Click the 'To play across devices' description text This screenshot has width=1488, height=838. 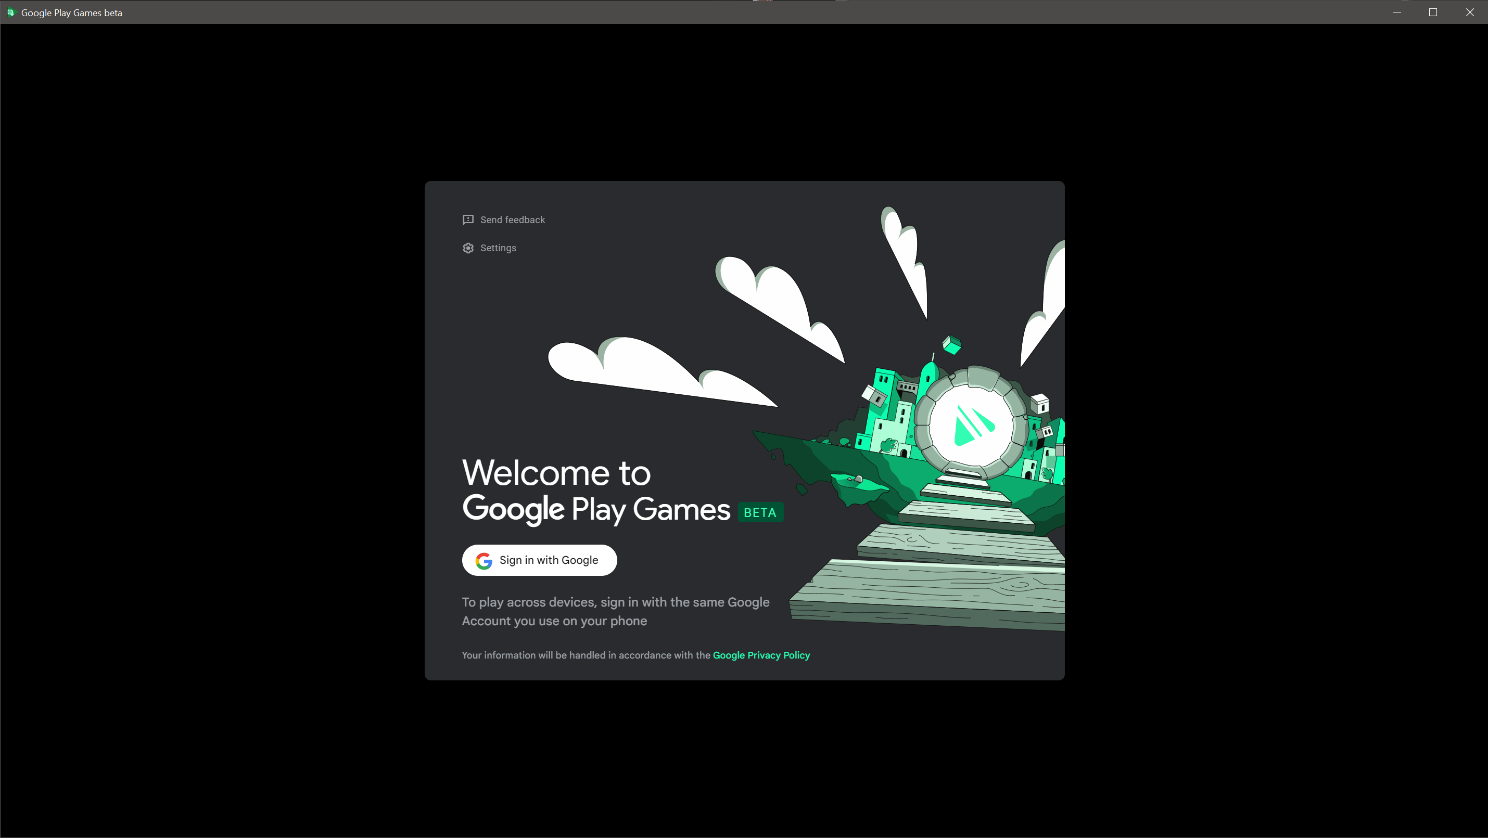[x=615, y=611]
